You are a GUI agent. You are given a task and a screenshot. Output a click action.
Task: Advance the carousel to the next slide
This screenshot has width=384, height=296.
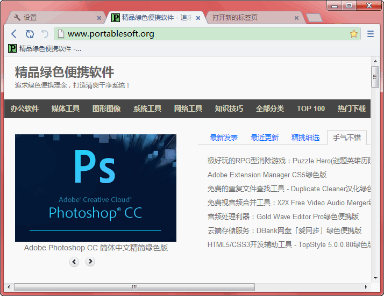click(x=90, y=262)
